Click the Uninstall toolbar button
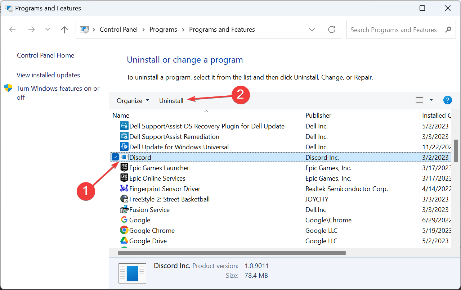 point(171,100)
